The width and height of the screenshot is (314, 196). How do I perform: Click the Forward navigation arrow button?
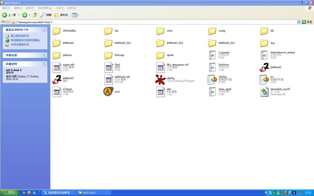(25, 15)
